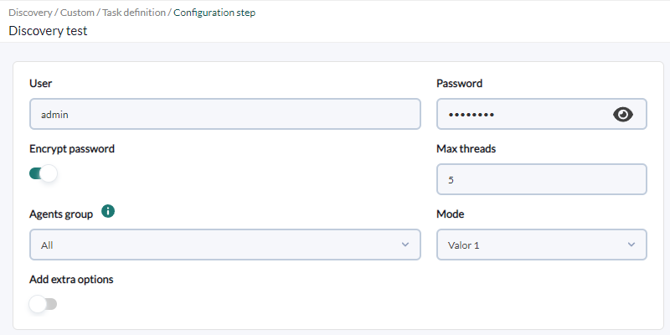Show password using the eye icon
Image resolution: width=670 pixels, height=335 pixels.
pos(623,115)
